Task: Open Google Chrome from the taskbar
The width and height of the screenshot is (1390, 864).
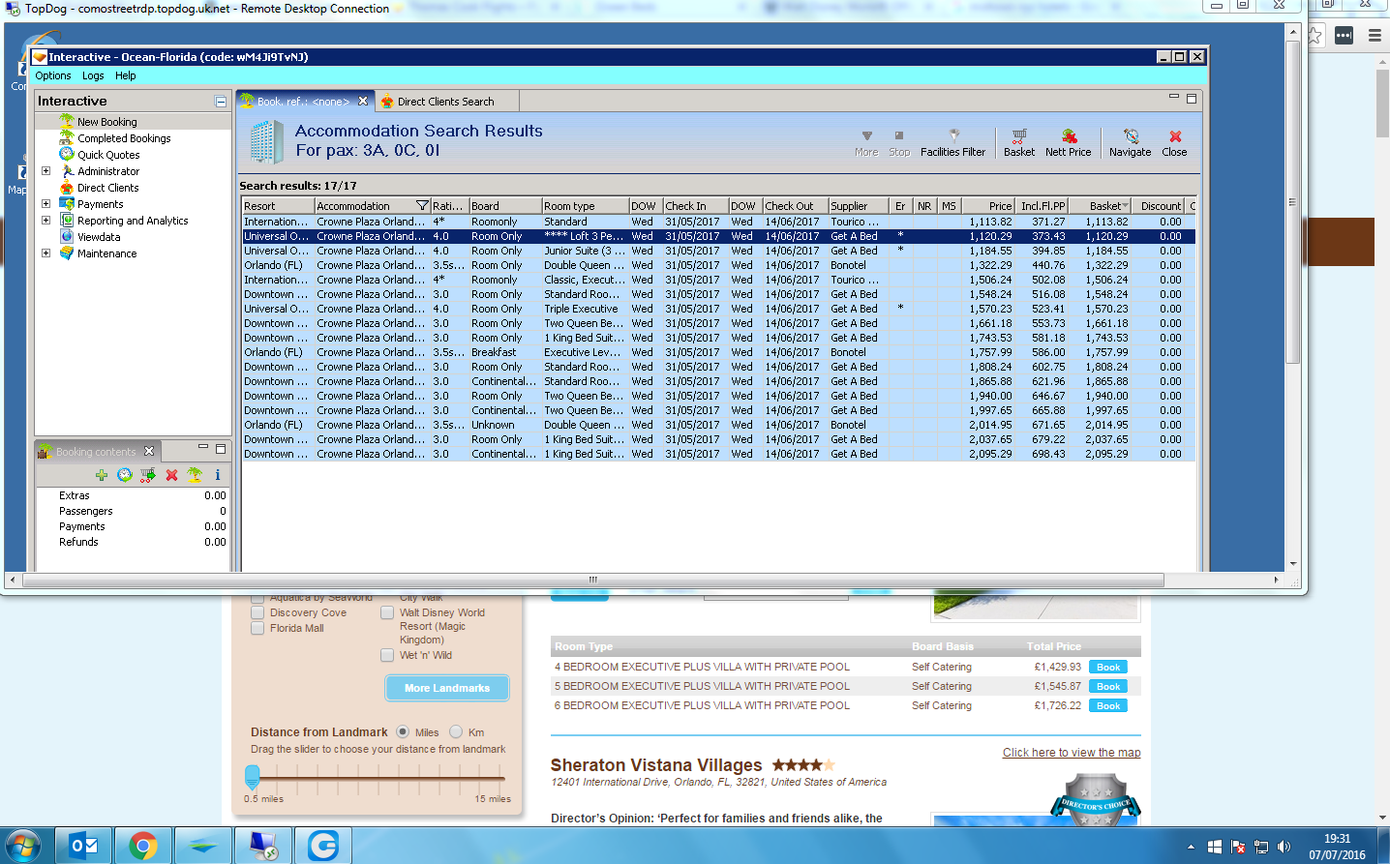Action: click(143, 846)
